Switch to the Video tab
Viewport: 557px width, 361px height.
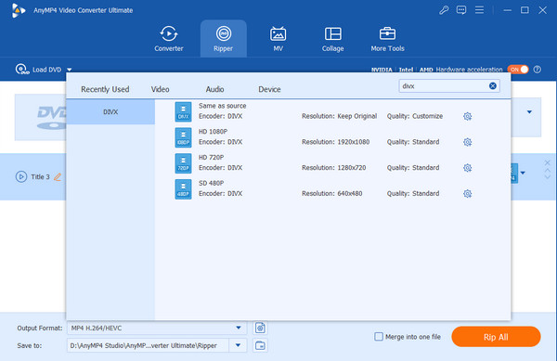(x=161, y=89)
